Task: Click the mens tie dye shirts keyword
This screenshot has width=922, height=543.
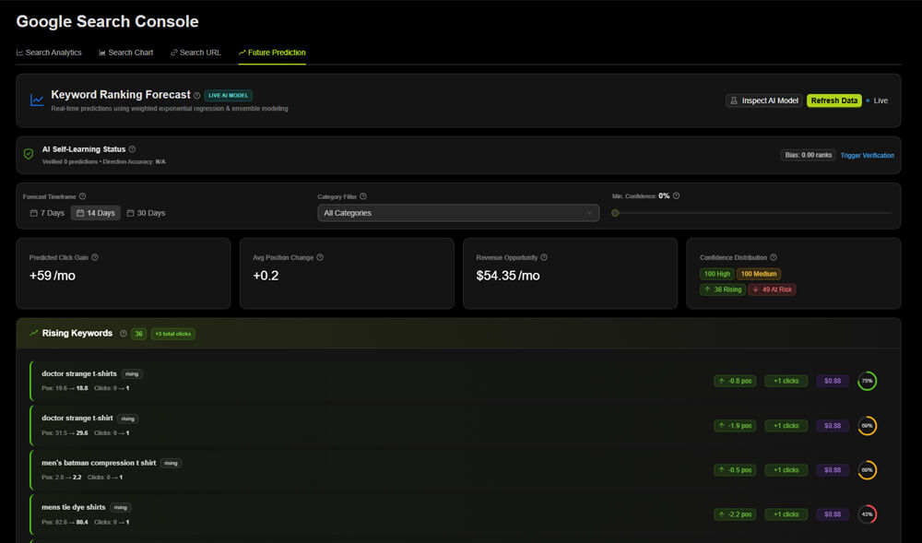Action: click(74, 507)
